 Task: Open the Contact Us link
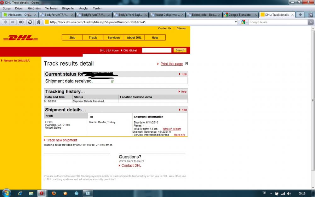(165, 28)
